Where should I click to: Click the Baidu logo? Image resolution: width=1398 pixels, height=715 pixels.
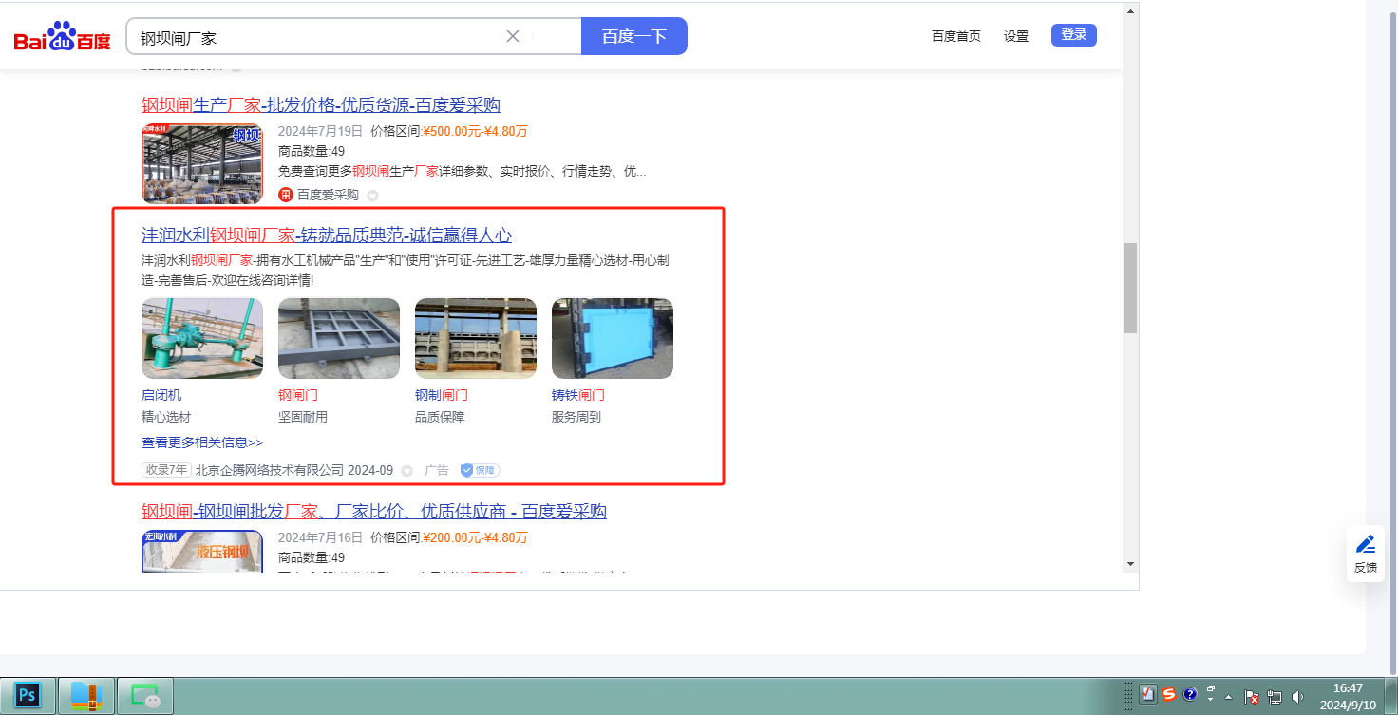pyautogui.click(x=62, y=37)
